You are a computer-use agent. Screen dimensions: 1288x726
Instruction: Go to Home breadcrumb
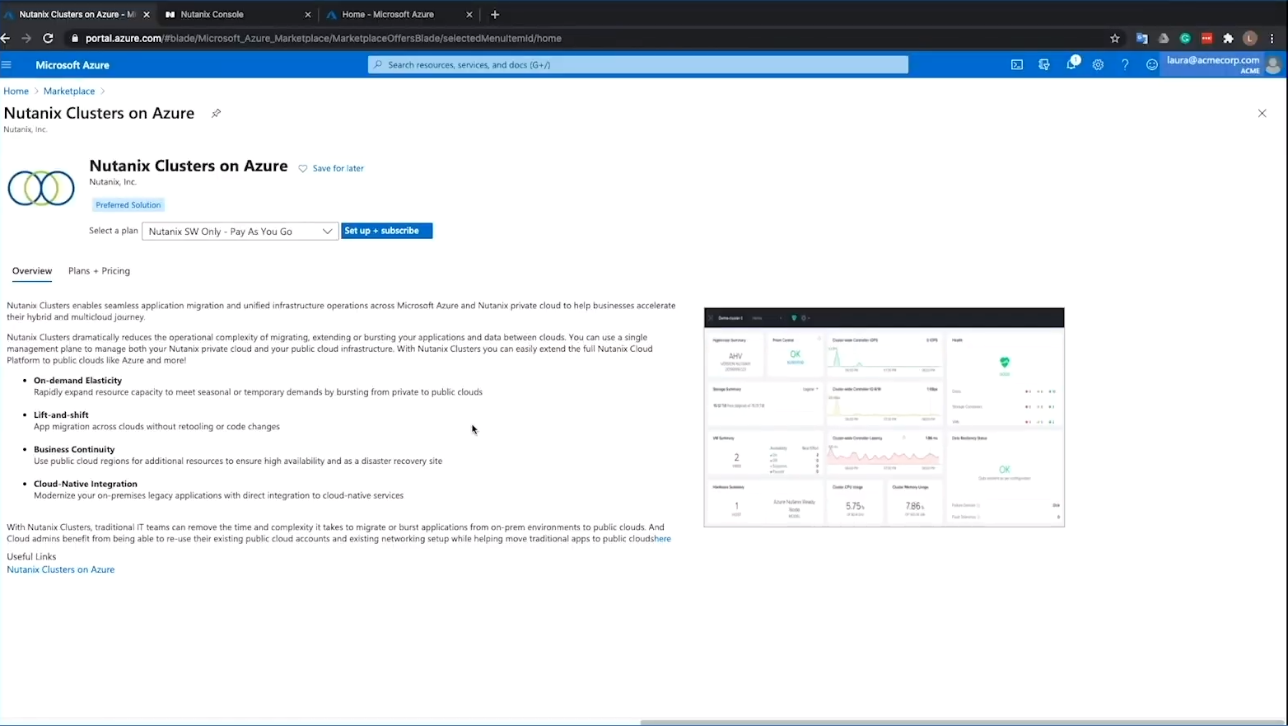(x=16, y=91)
